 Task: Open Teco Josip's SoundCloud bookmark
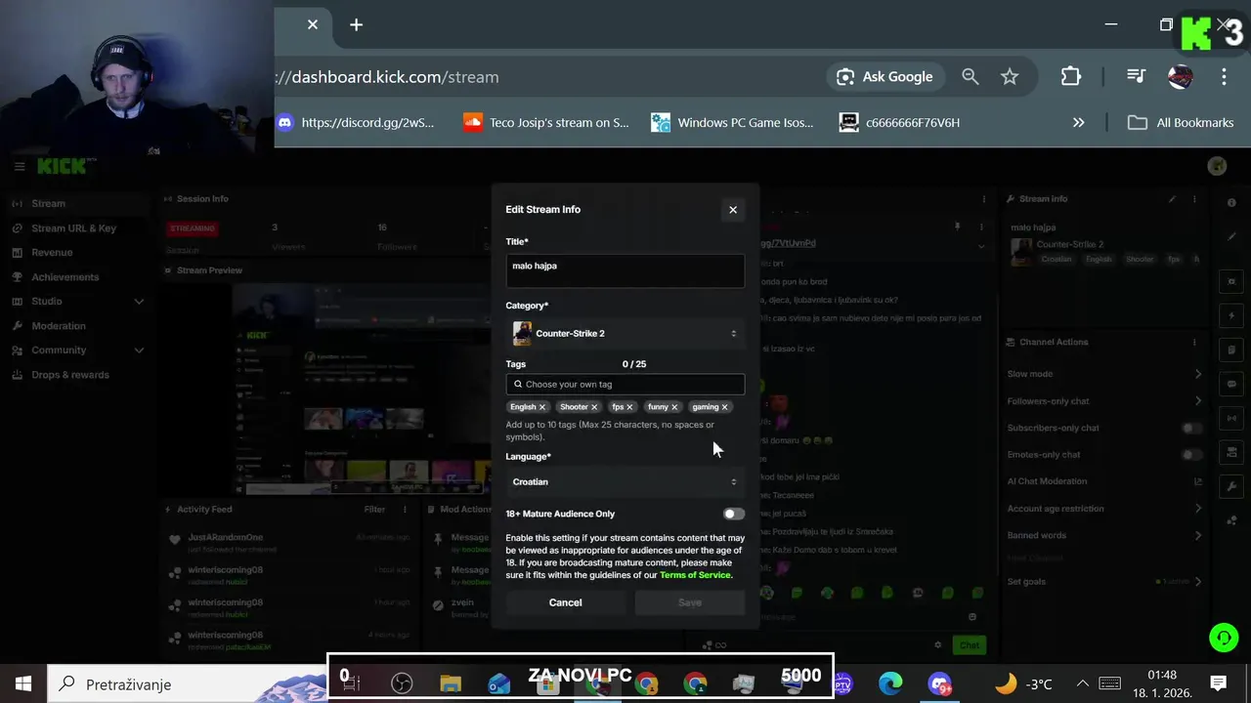coord(546,123)
